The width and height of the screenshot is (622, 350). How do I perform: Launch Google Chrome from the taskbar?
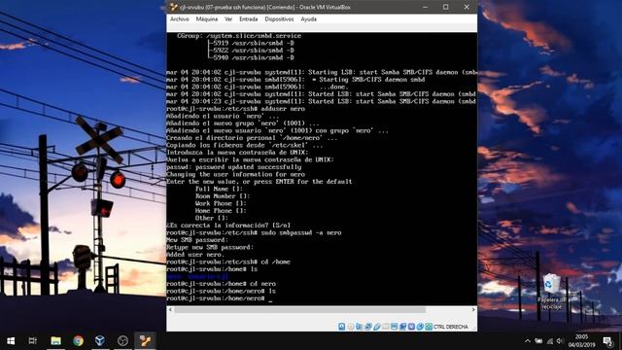pyautogui.click(x=78, y=341)
